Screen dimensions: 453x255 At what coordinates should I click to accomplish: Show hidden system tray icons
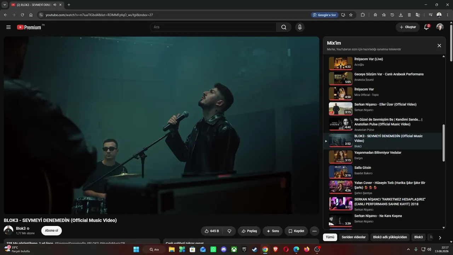tap(408, 249)
